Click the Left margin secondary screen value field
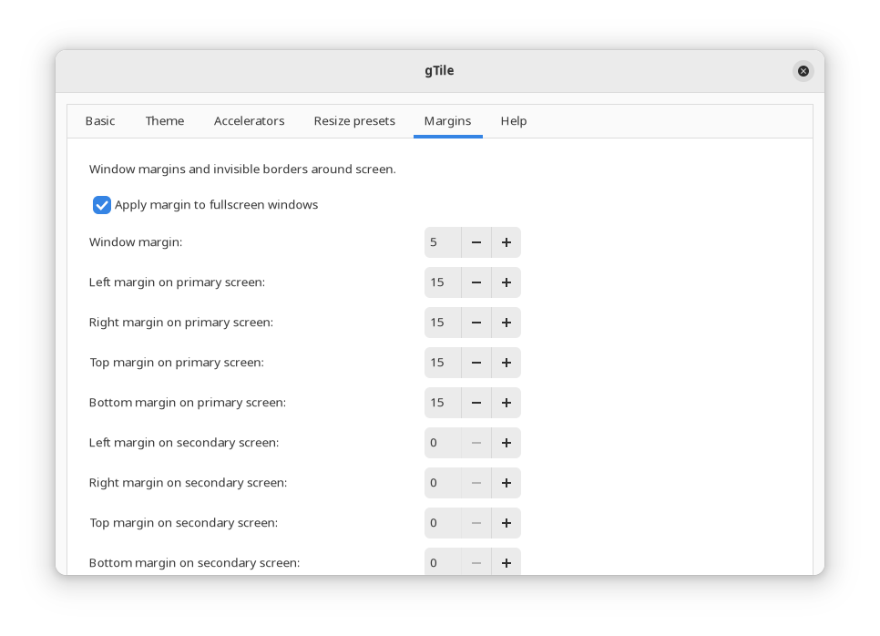Screen dimensions: 880x636 coord(443,443)
